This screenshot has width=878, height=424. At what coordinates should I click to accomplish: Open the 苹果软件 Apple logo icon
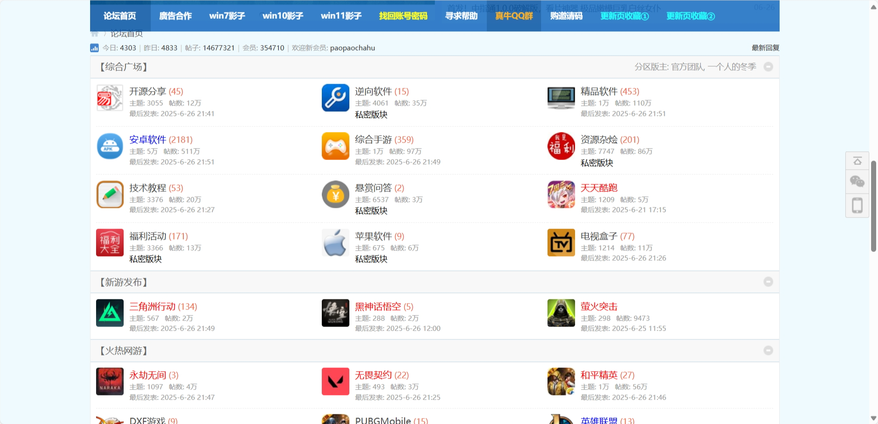tap(335, 242)
